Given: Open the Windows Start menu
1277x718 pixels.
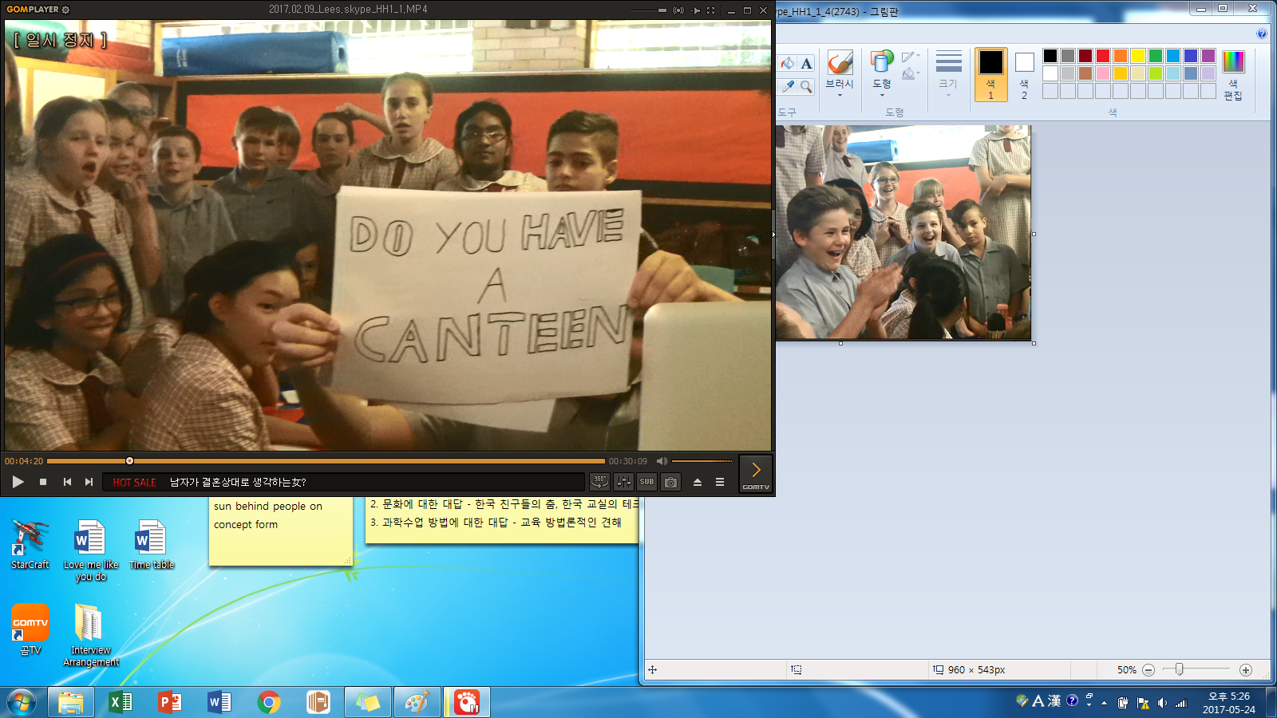Looking at the screenshot, I should click(22, 703).
